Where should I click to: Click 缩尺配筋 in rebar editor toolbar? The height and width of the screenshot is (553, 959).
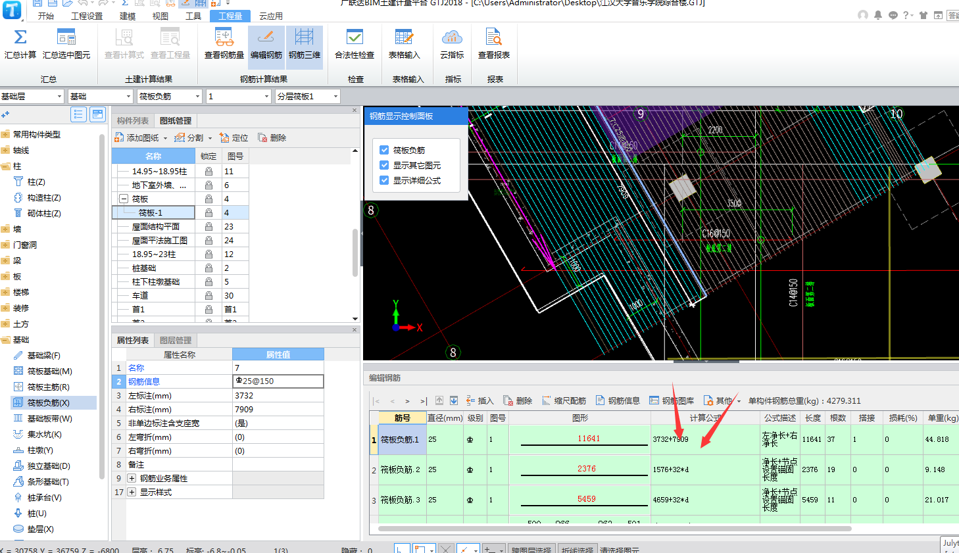click(x=564, y=400)
